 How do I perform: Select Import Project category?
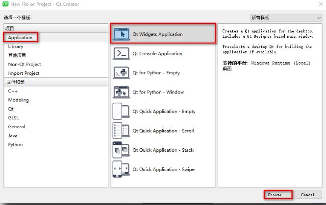click(24, 73)
